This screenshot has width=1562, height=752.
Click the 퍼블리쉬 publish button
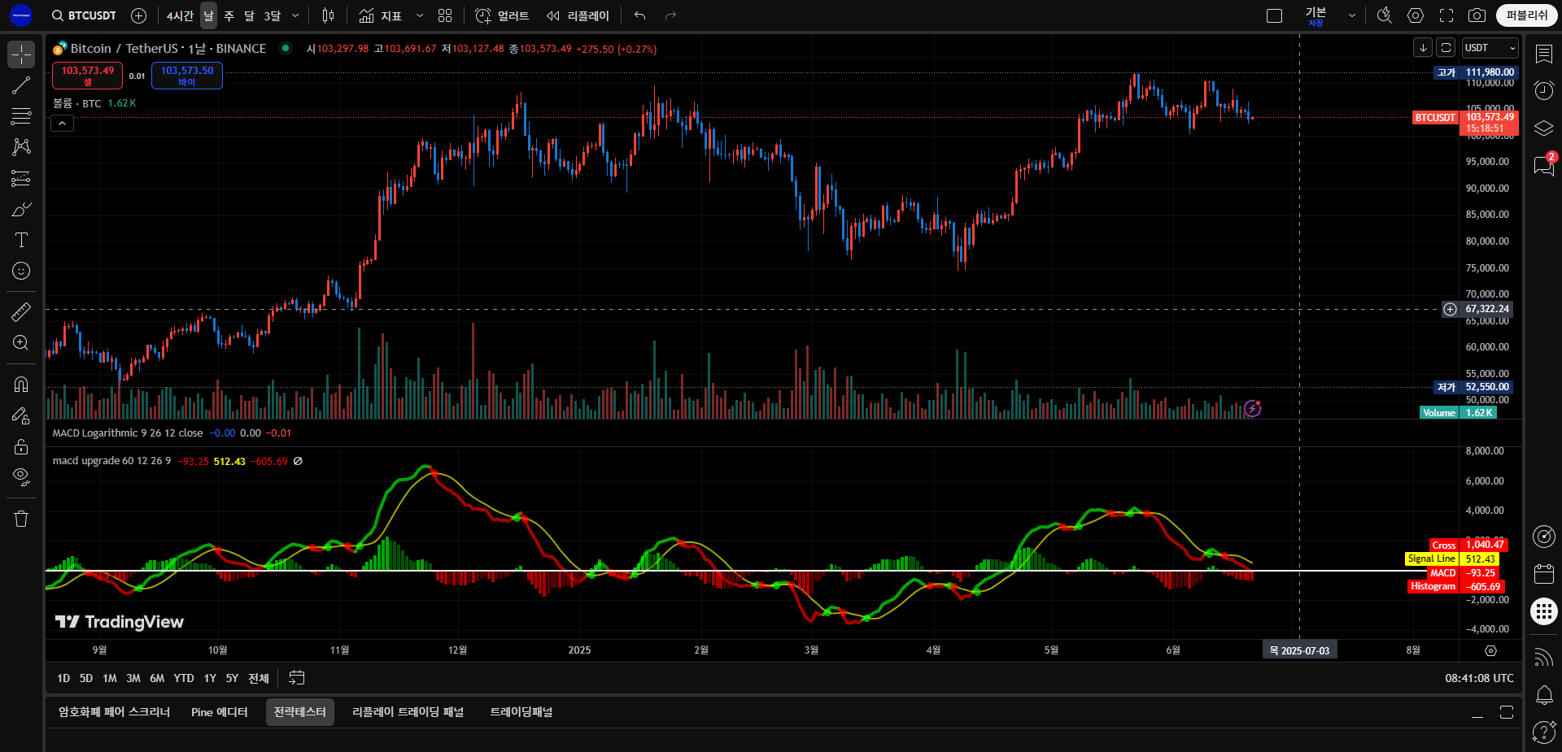tap(1527, 15)
